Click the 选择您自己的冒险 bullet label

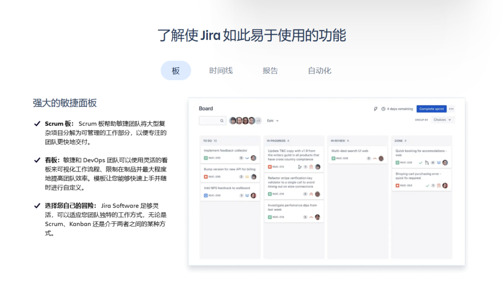point(71,205)
